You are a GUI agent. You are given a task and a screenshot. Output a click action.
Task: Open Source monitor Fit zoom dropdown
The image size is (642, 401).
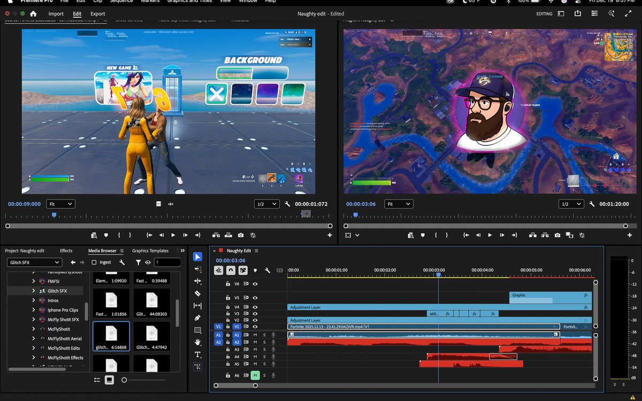coord(60,204)
